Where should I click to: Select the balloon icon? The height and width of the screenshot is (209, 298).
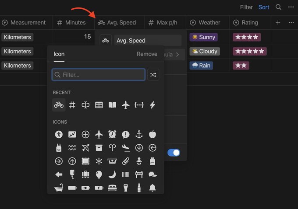(99, 174)
